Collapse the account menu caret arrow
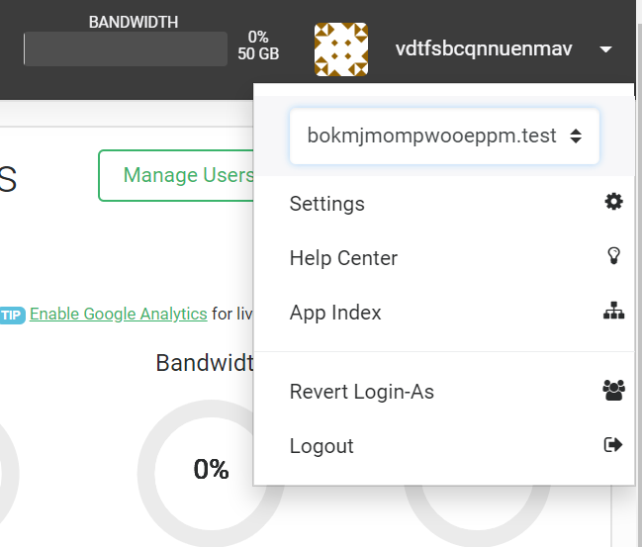 tap(606, 49)
